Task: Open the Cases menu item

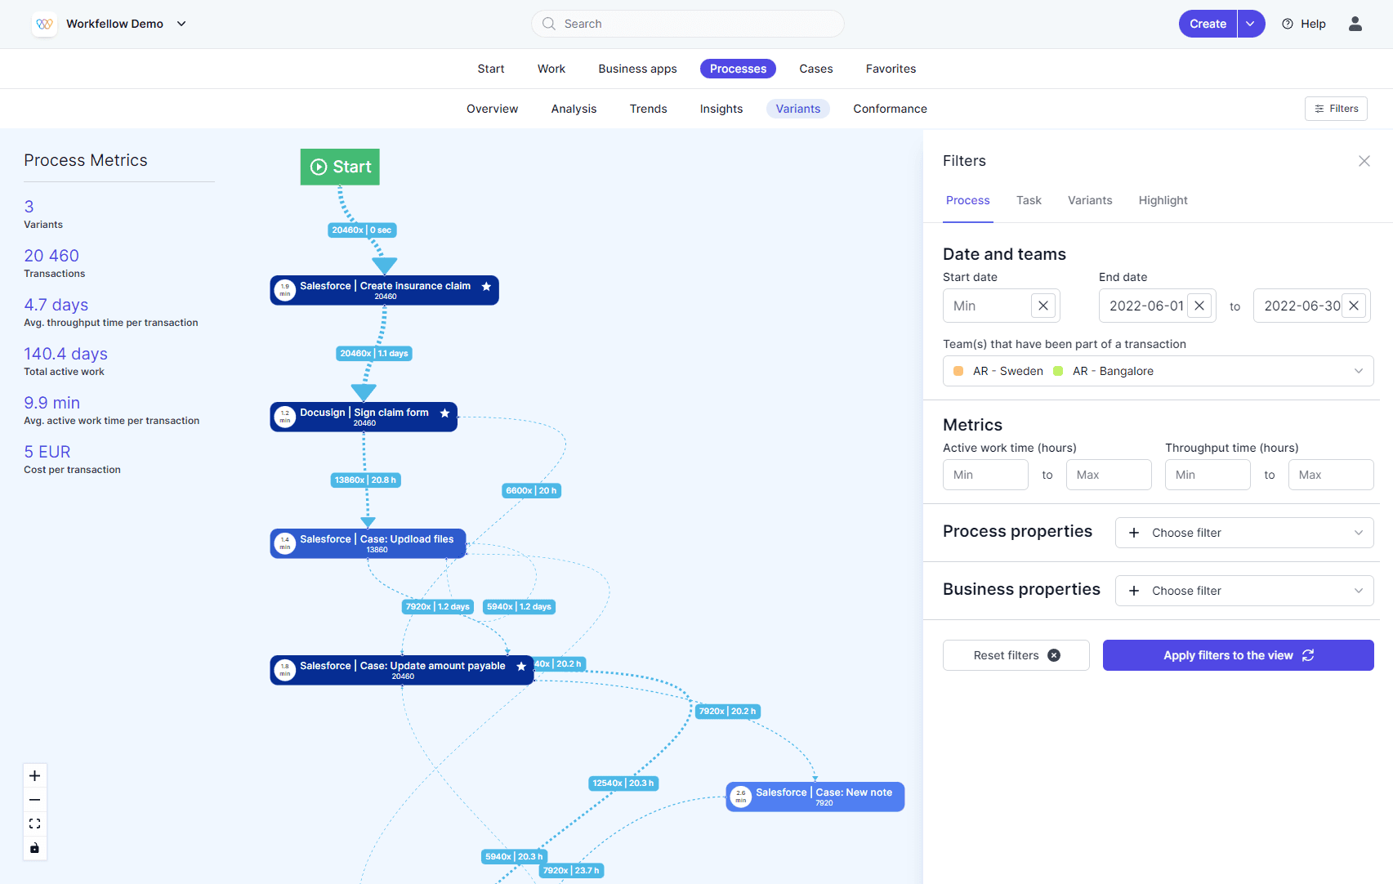Action: click(x=816, y=69)
